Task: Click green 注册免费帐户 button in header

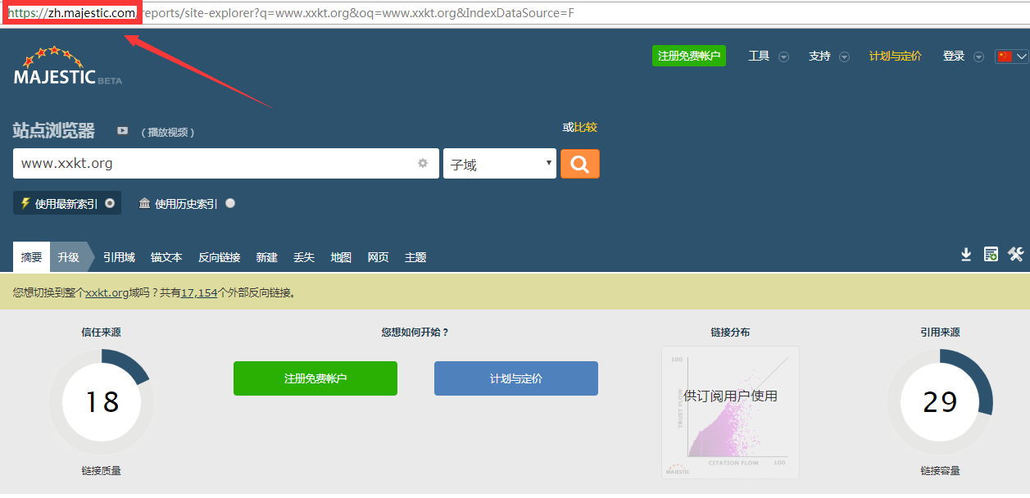Action: [x=689, y=56]
